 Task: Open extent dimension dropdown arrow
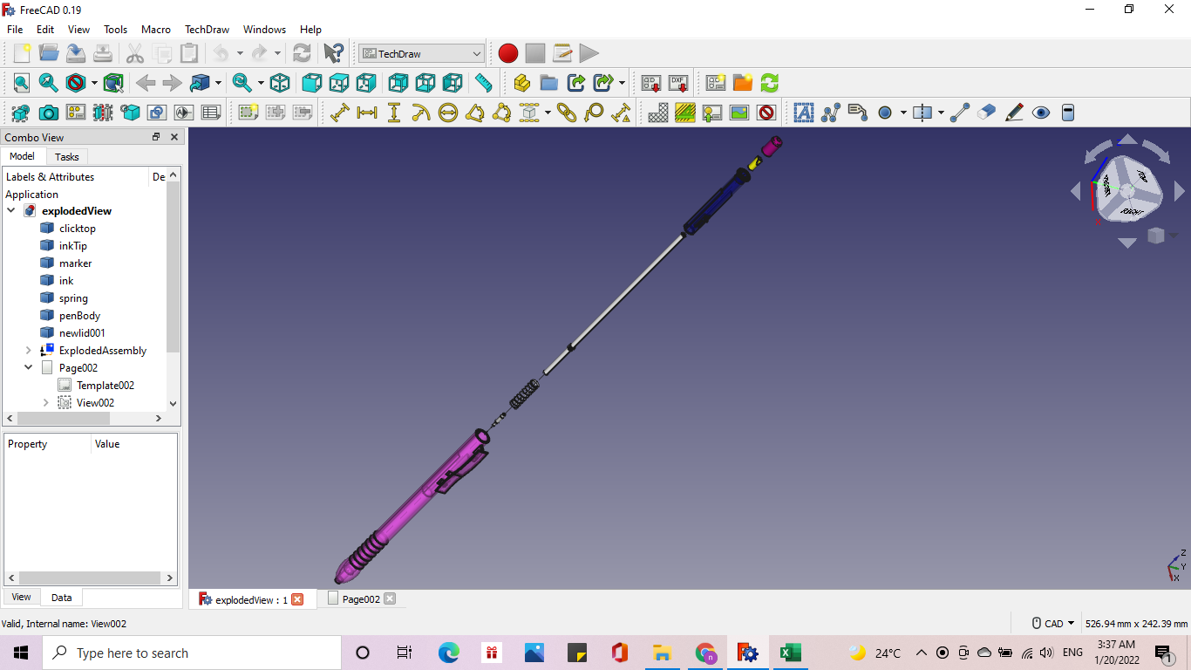(x=548, y=113)
